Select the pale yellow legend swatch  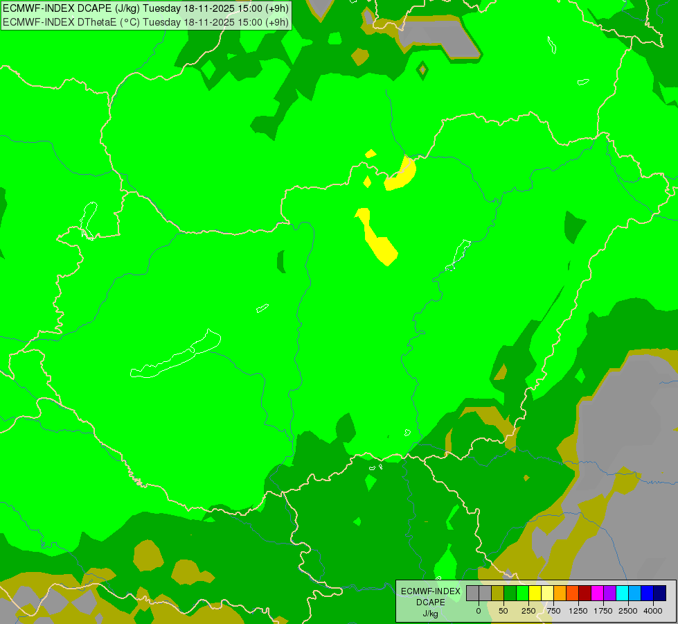coord(547,593)
